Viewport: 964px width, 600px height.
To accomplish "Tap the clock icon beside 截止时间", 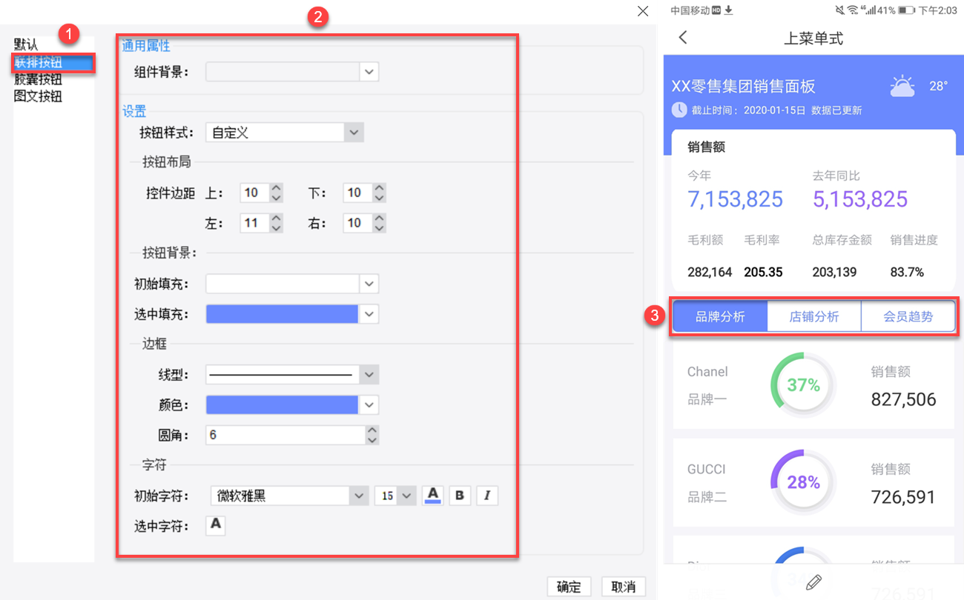I will click(x=679, y=110).
